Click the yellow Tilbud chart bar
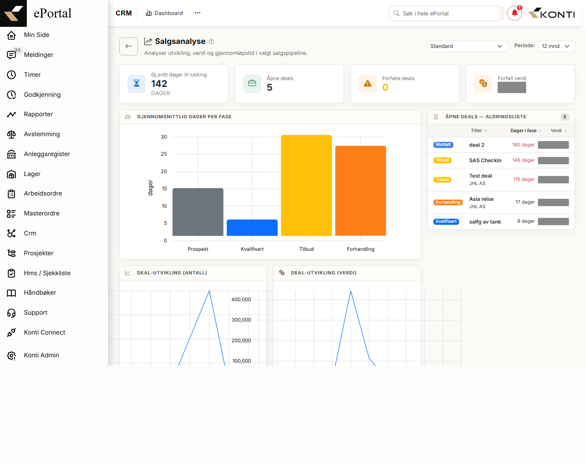This screenshot has height=463, width=586. point(306,185)
